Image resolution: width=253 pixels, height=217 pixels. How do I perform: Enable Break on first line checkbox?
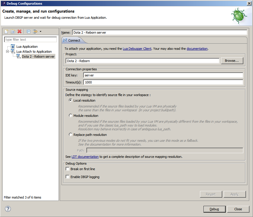tap(67, 169)
